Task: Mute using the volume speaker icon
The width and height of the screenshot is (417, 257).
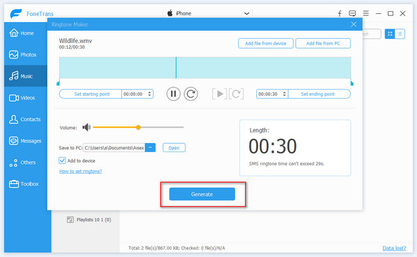Action: [86, 127]
